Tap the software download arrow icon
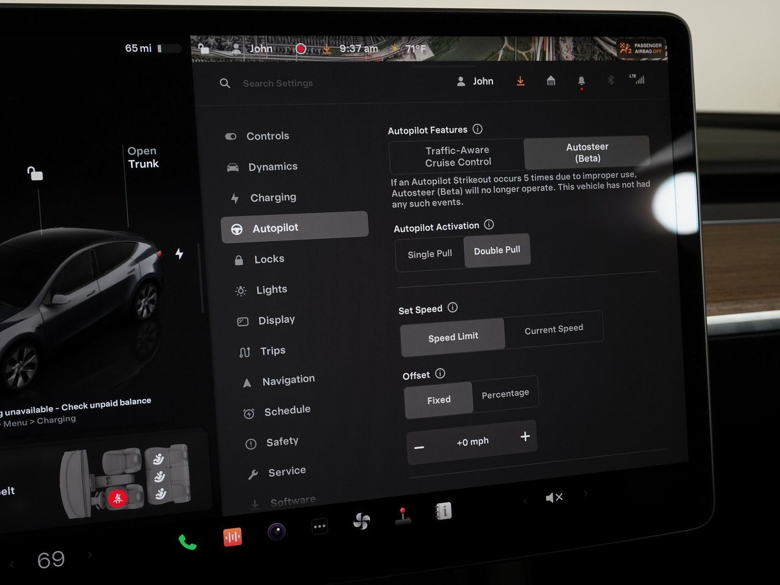Viewport: 780px width, 585px height. click(521, 81)
